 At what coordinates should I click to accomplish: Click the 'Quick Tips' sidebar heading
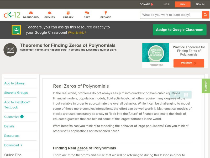(x=13, y=155)
